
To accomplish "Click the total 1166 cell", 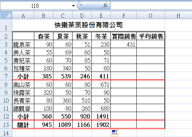I will [x=82, y=124].
